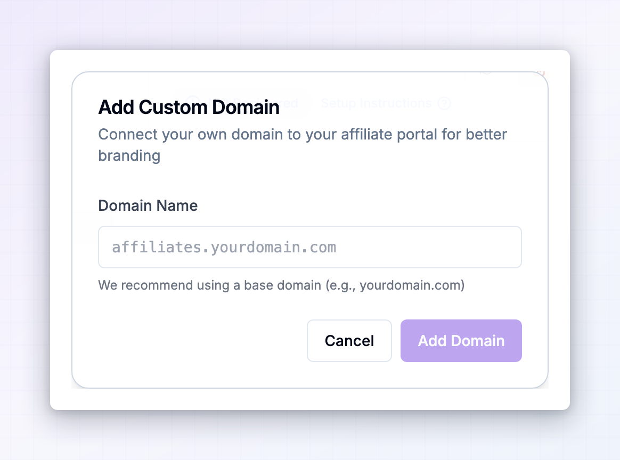Click the faint circular icon near top-right corner
Viewport: 620px width, 460px height.
[486, 71]
